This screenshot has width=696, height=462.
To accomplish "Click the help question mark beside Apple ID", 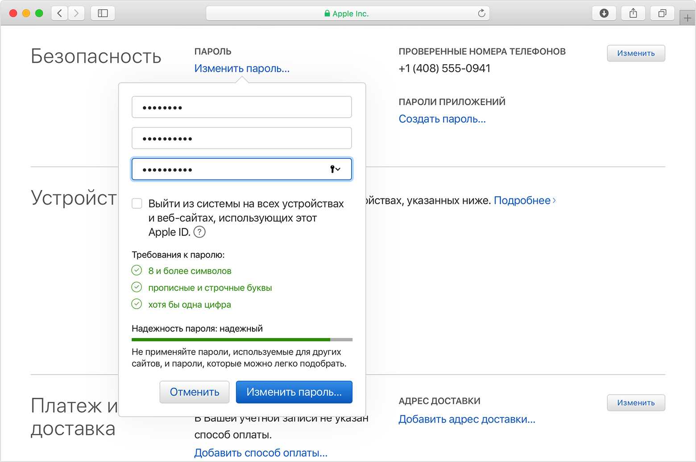I will click(x=199, y=232).
